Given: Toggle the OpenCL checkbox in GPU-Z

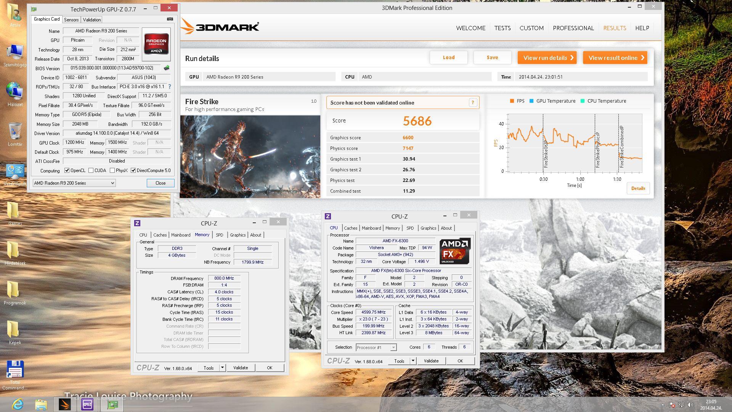Looking at the screenshot, I should click(x=67, y=171).
